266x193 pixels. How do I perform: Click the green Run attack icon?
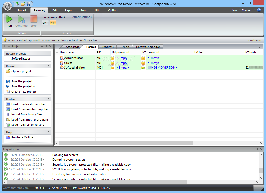click(9, 19)
